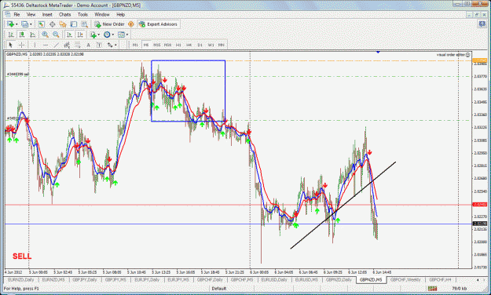Screen dimensions: 491x295
Task: Click the H4 timeframe button
Action: (x=189, y=45)
